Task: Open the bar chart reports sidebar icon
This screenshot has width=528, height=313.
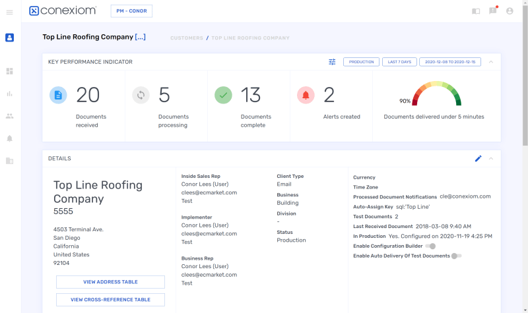Action: click(9, 94)
